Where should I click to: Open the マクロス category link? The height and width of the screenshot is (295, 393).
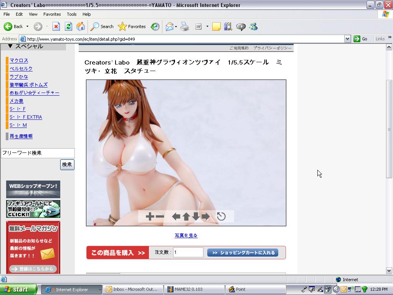[19, 60]
